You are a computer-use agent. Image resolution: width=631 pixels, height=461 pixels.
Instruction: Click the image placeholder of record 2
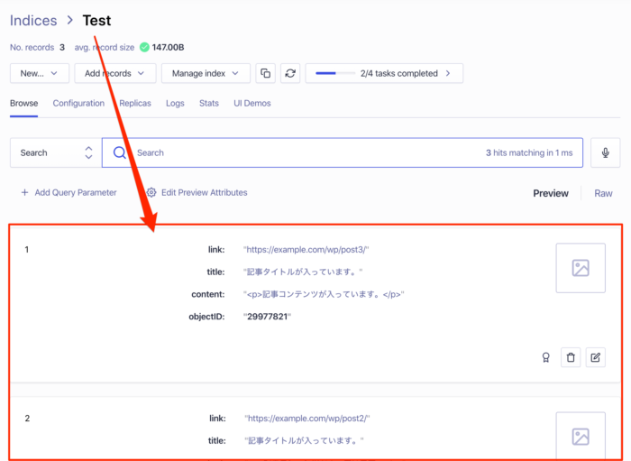point(581,437)
